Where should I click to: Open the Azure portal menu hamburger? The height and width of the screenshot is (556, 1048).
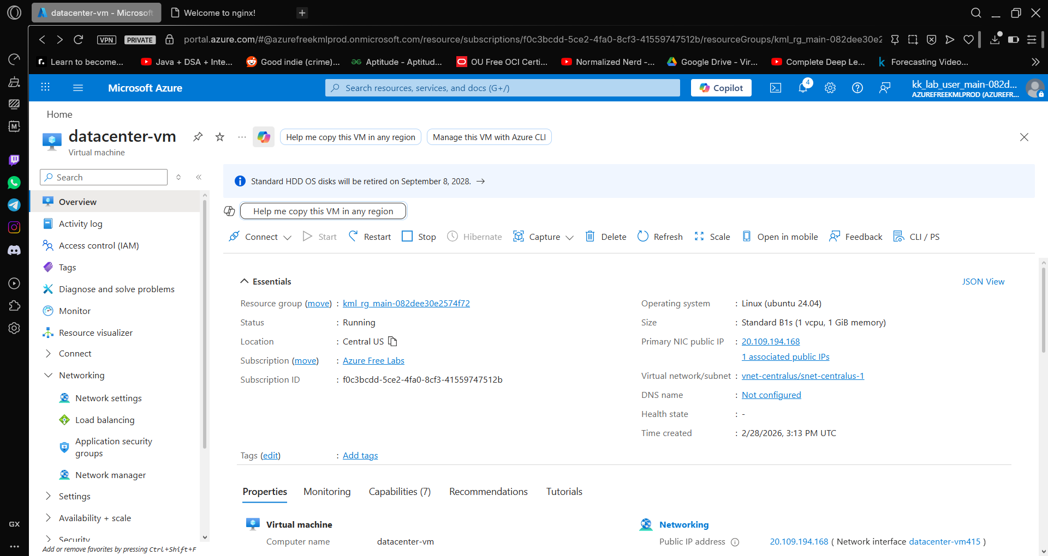pos(78,88)
